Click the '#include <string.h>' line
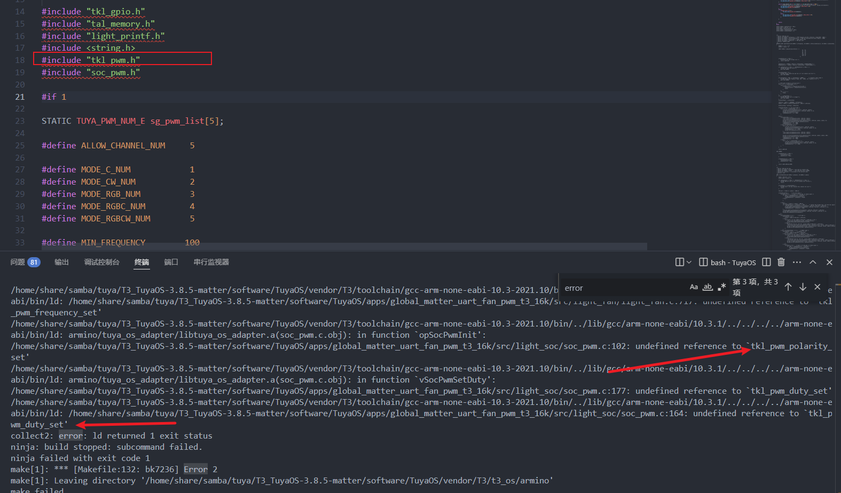 coord(89,48)
